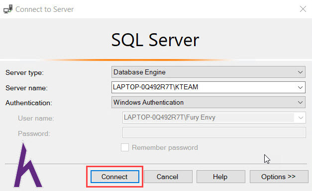312x191 pixels.
Task: Open the Authentication dropdown arrow
Action: [300, 103]
